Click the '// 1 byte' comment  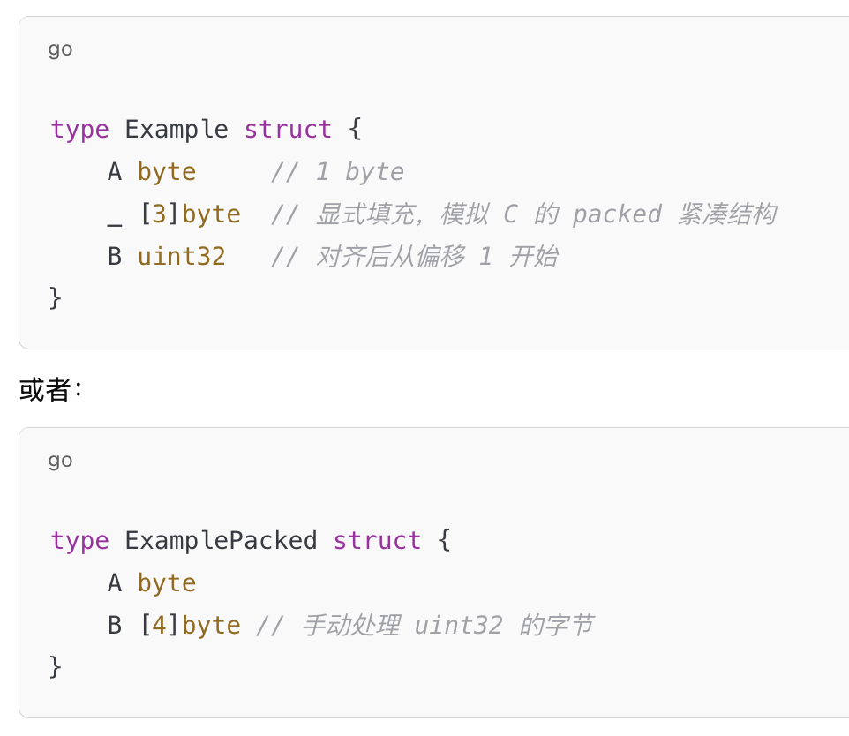(x=337, y=172)
